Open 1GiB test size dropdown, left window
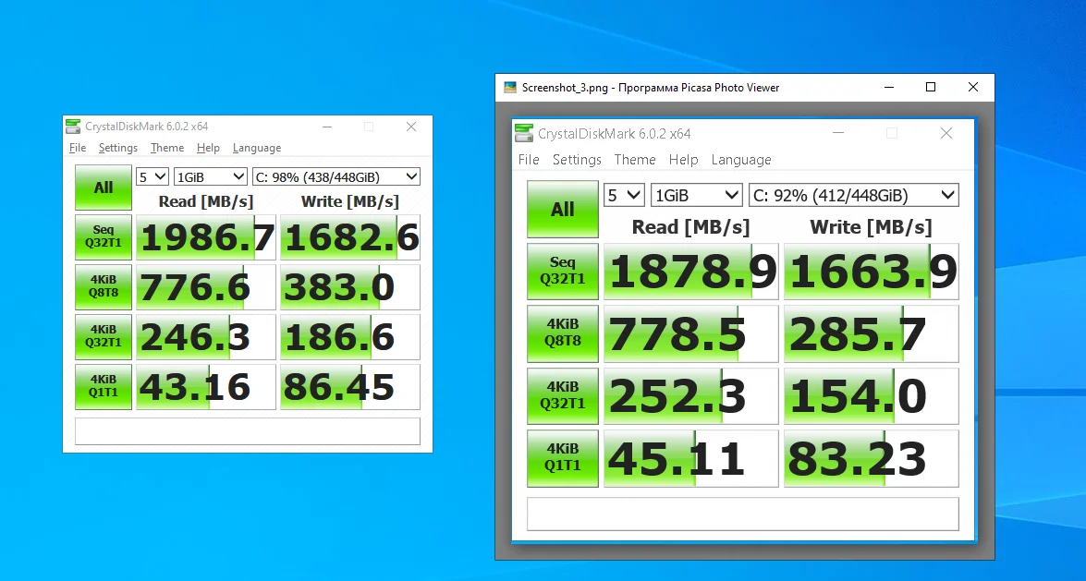Viewport: 1086px width, 581px height. tap(211, 177)
